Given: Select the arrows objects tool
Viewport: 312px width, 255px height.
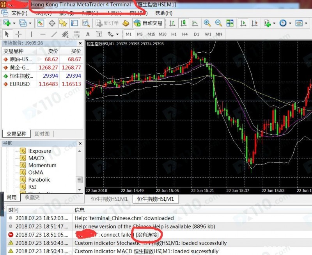Looking at the screenshot, I should [110, 34].
